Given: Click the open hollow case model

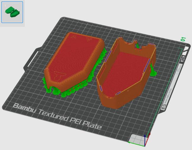Looking at the screenshot, I should click(126, 73).
